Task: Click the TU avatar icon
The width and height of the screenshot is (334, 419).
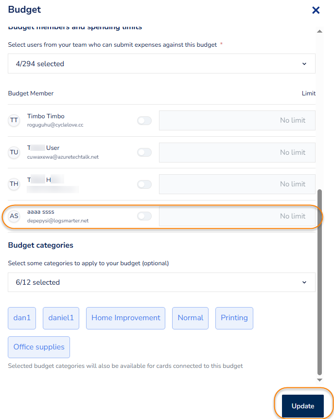Action: click(14, 152)
